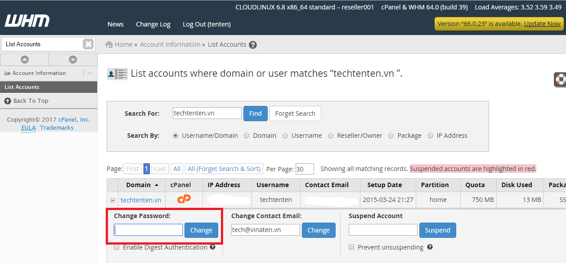Check Prevent unsuspending checkbox
Image resolution: width=566 pixels, height=263 pixels.
(351, 247)
